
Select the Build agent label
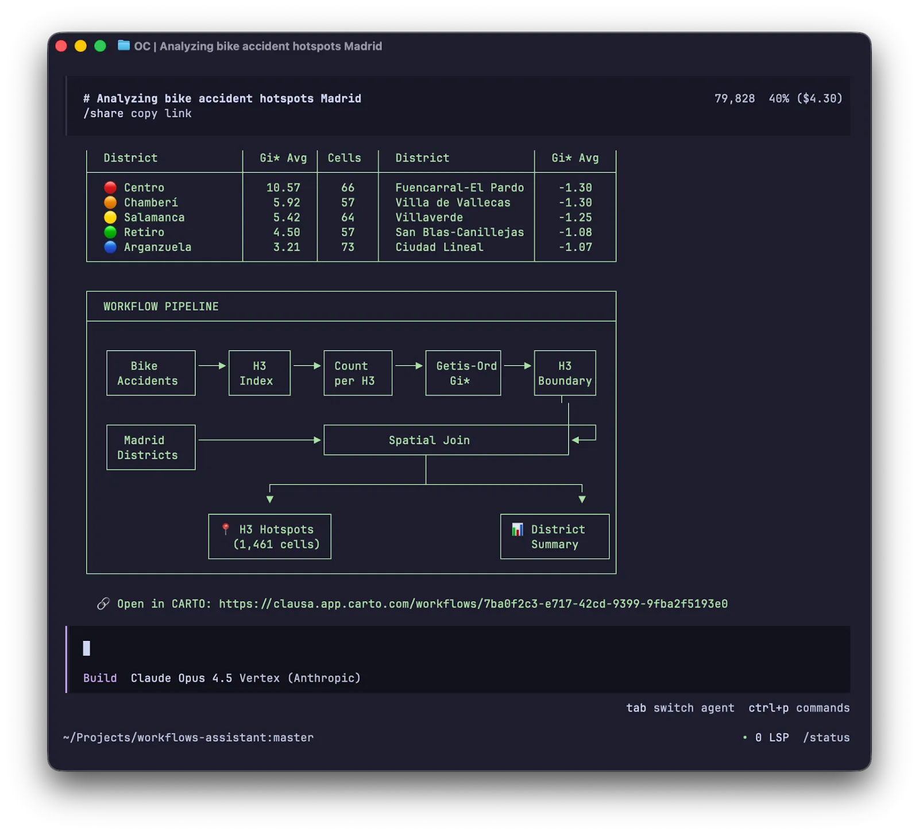pos(100,678)
